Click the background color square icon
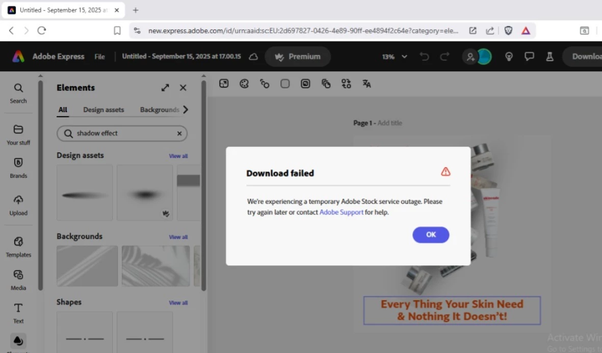Viewport: 602px width, 353px height. [285, 83]
